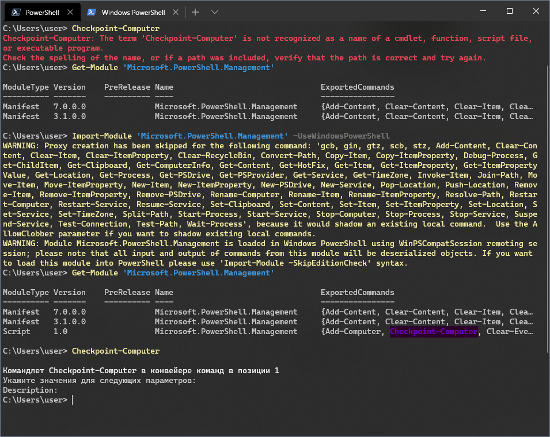Screen dimensions: 550x437
Task: Expand the new tab profile dropdown
Action: click(214, 12)
